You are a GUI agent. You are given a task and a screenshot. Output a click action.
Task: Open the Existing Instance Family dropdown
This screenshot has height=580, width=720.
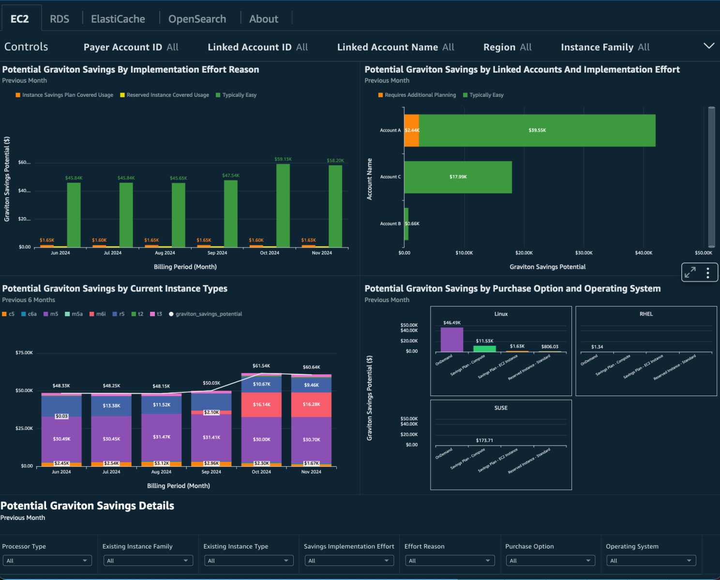pos(148,560)
